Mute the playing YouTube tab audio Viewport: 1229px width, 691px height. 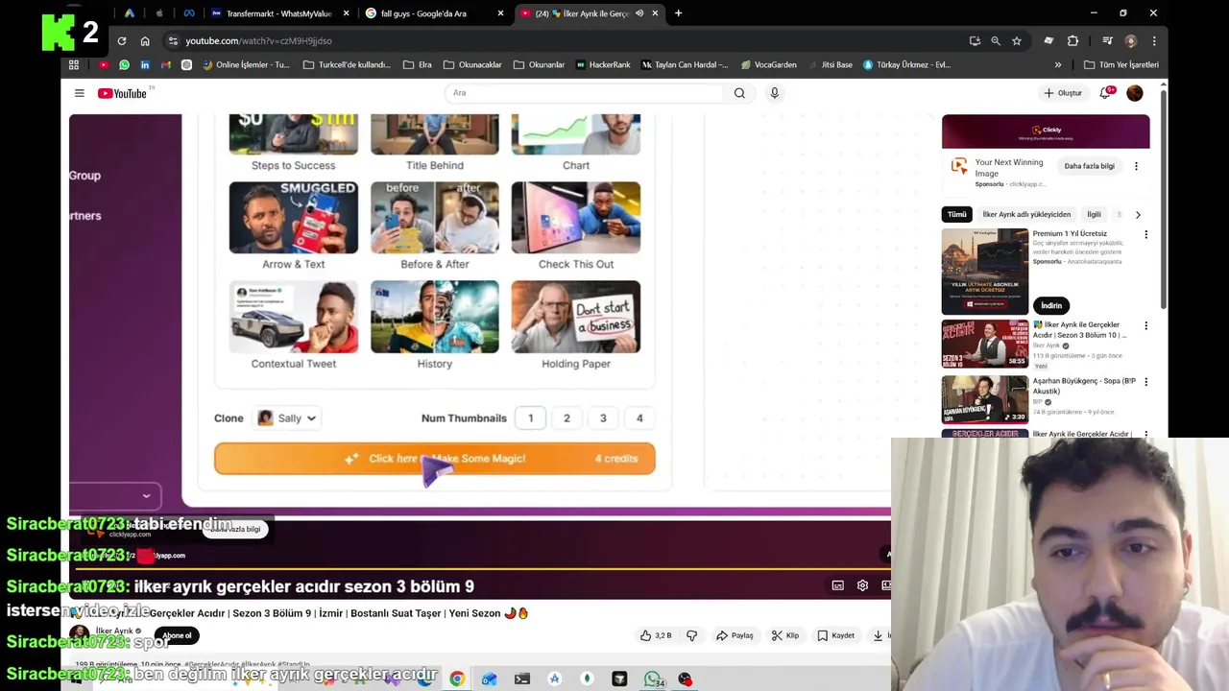tap(639, 13)
